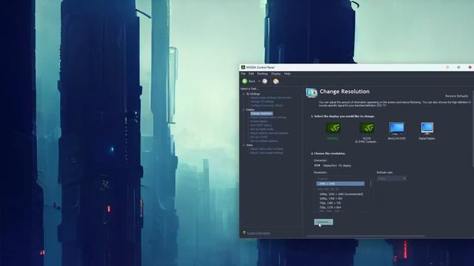The width and height of the screenshot is (474, 266).
Task: Click the Customize... button
Action: 324,222
